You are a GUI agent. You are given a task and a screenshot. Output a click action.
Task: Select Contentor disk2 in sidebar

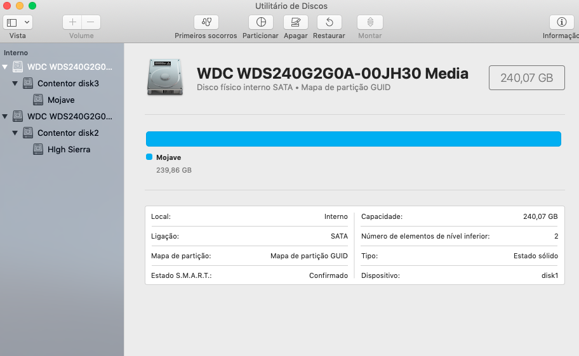68,133
